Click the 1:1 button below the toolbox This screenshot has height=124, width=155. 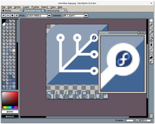coord(151,116)
